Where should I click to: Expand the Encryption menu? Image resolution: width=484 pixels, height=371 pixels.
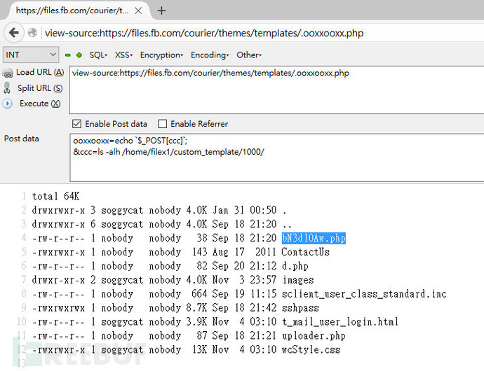[161, 55]
